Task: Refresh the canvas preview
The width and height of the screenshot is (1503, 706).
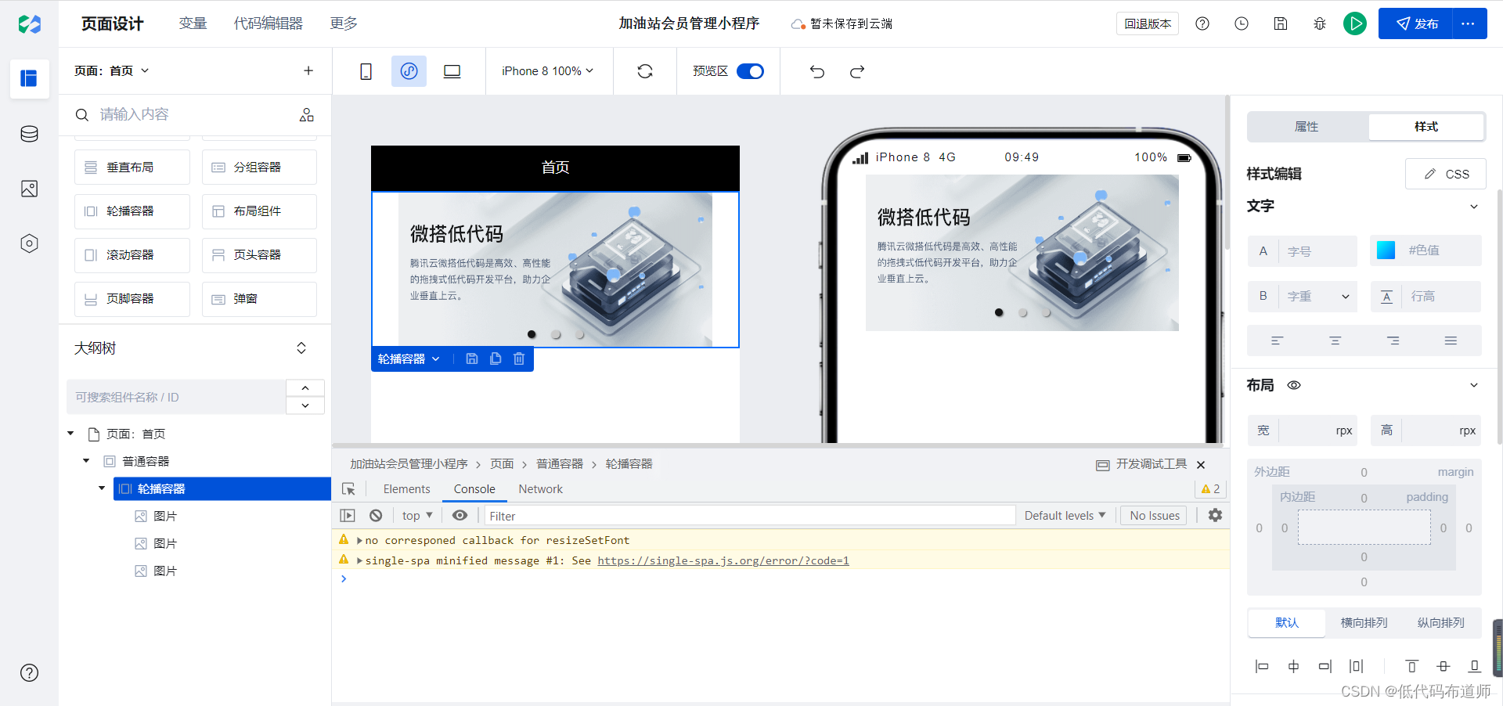Action: tap(645, 71)
